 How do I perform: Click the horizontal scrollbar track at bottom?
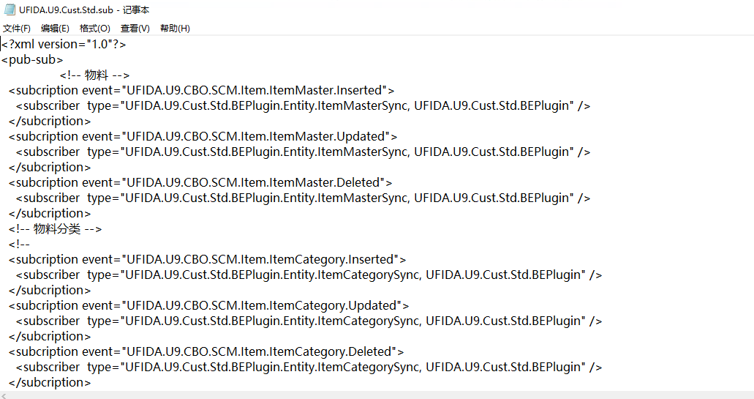pyautogui.click(x=366, y=395)
